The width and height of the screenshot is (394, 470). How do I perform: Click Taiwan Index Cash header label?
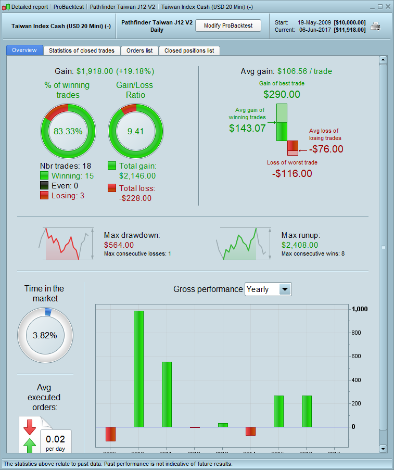61,26
